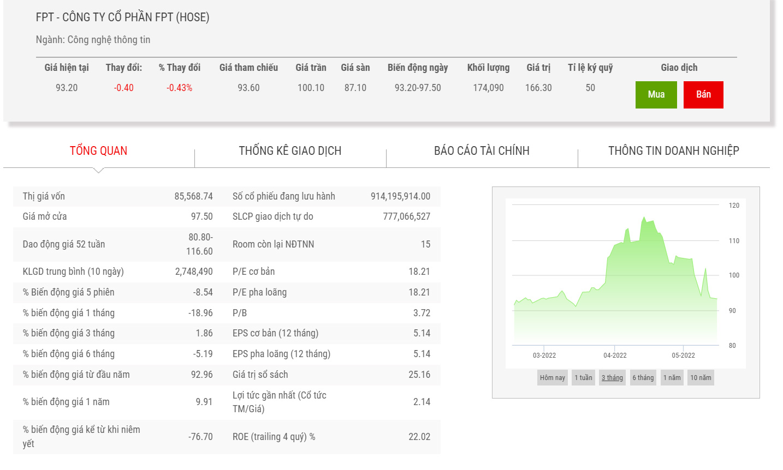Switch to THỐNG KÊ GIAO DỊCH tab
The height and width of the screenshot is (470, 783).
[x=290, y=151]
